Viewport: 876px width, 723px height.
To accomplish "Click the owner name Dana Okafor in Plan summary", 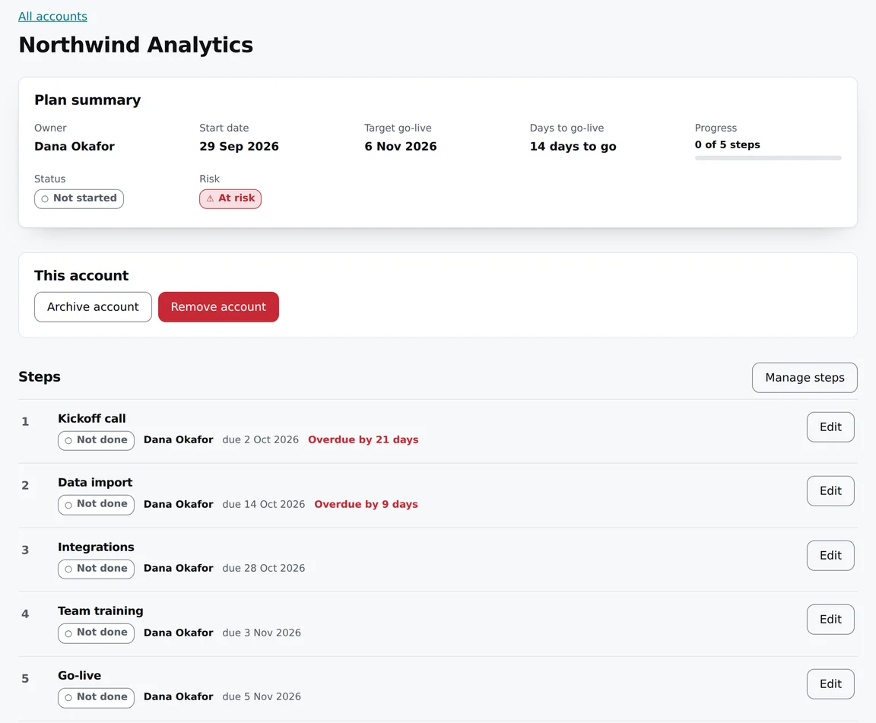I will point(75,147).
